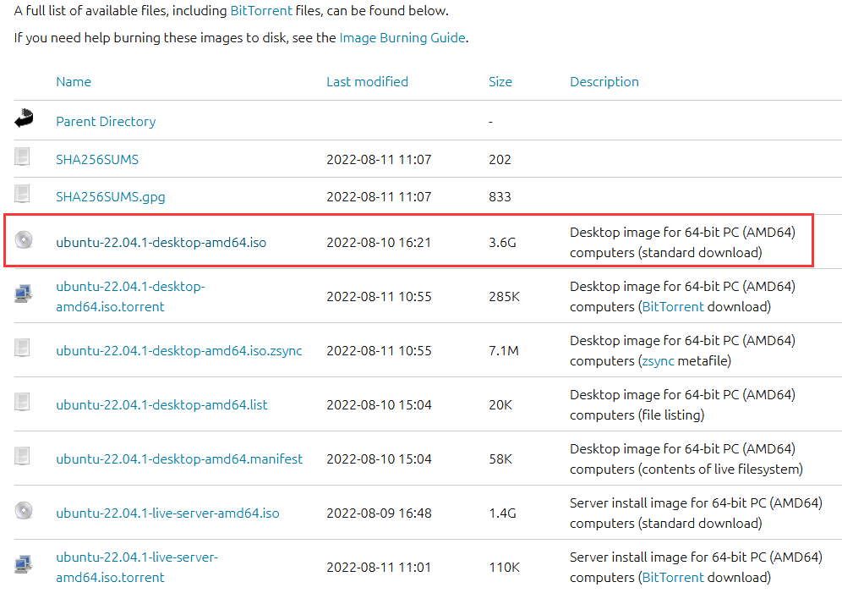Click the 202 size of SHA256SUMS
This screenshot has height=593, width=842.
(500, 160)
